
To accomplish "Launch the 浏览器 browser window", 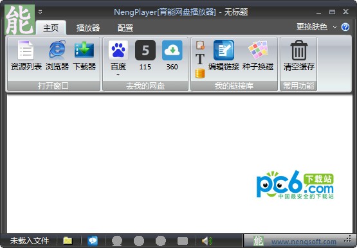I will (x=57, y=55).
